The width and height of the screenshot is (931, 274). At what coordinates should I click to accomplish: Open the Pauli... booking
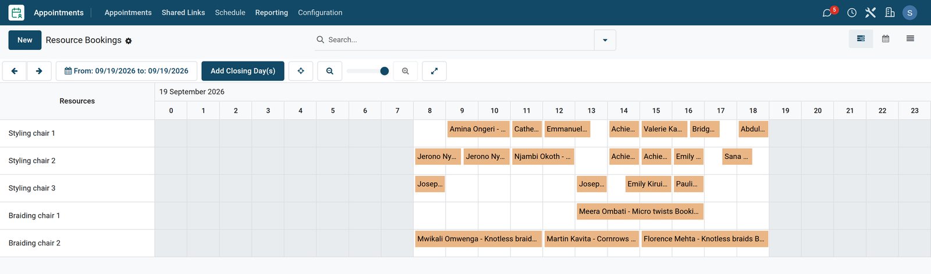tap(688, 183)
